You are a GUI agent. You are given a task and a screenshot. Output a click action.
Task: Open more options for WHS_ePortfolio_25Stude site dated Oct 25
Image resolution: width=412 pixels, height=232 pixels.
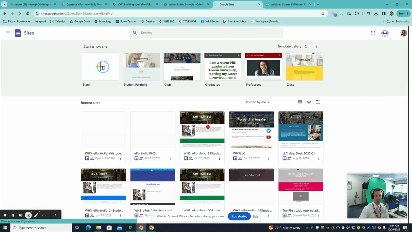[x=220, y=158]
